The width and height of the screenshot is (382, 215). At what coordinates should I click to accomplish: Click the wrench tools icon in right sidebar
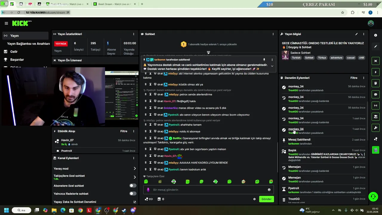[375, 128]
